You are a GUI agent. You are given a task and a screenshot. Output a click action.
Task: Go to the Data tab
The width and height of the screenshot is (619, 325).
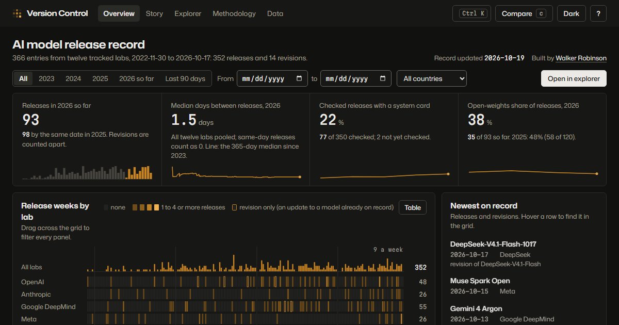point(275,13)
